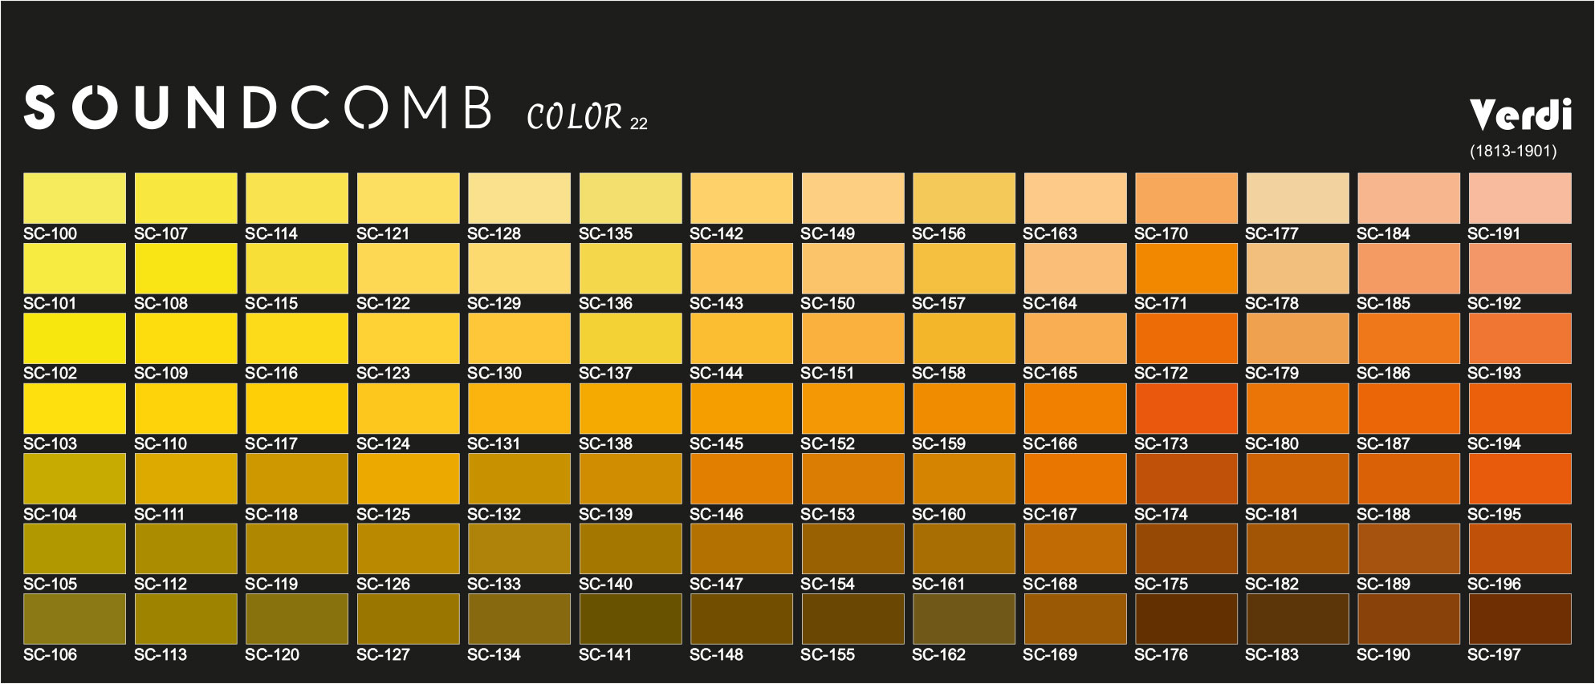
Task: Select the SC-127 swatch
Action: (x=408, y=619)
